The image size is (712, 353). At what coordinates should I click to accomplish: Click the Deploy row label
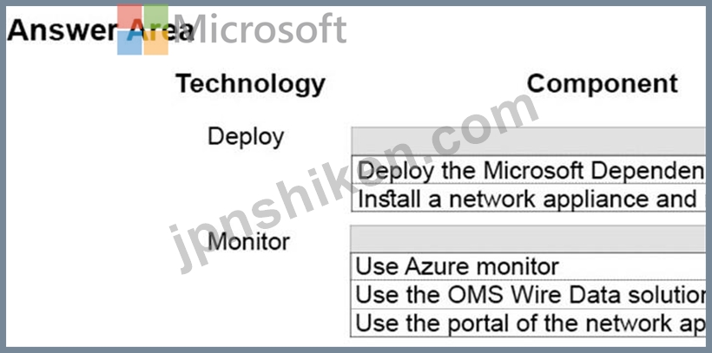pos(246,136)
